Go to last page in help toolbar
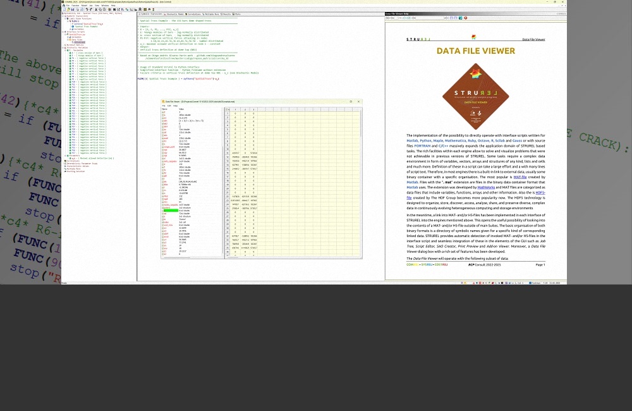Viewport: 632px width, 411px height. [x=408, y=18]
